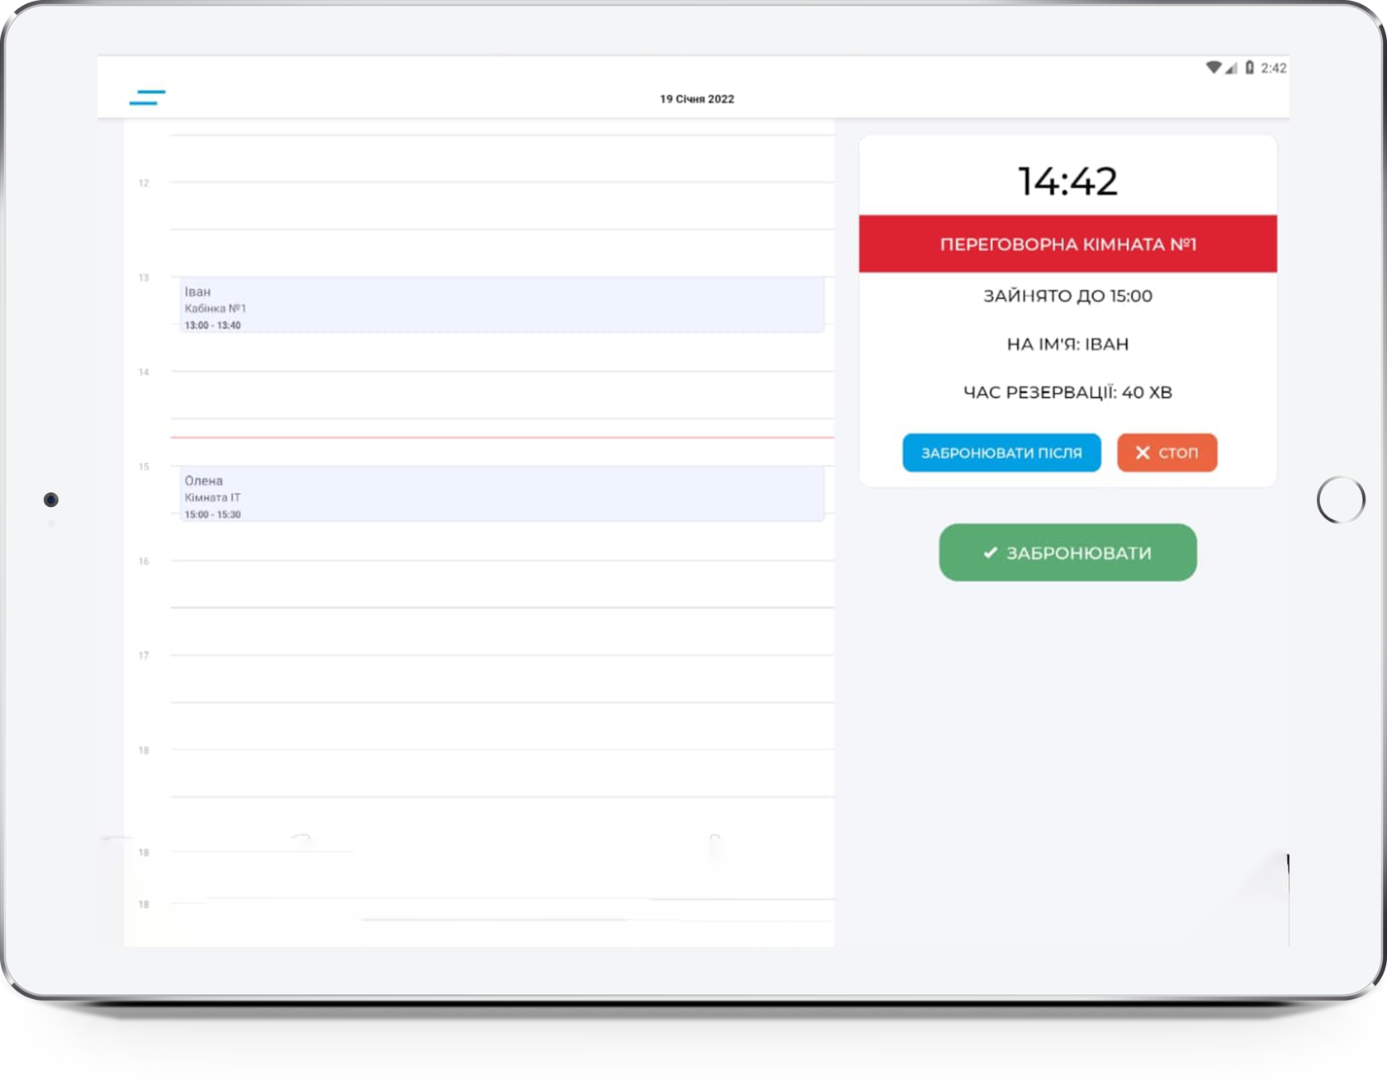The height and width of the screenshot is (1089, 1387).
Task: Tap the status bar time 2:42
Action: [x=1273, y=68]
